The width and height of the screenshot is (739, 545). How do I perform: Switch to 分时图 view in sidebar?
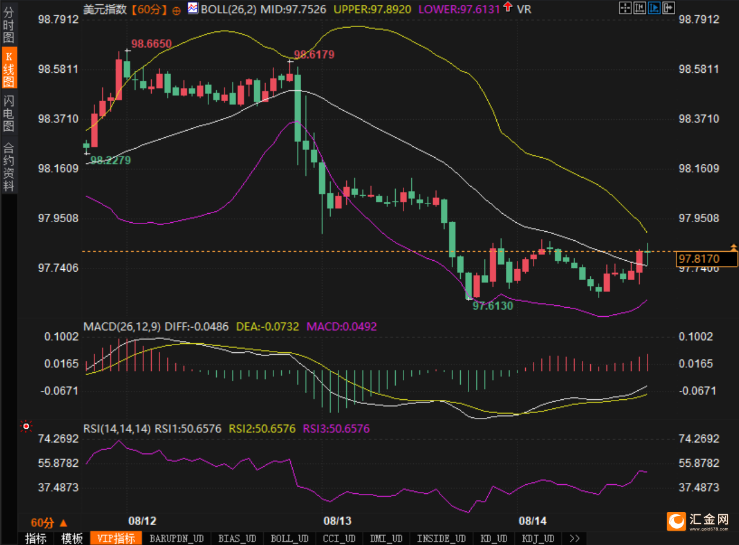pos(8,25)
